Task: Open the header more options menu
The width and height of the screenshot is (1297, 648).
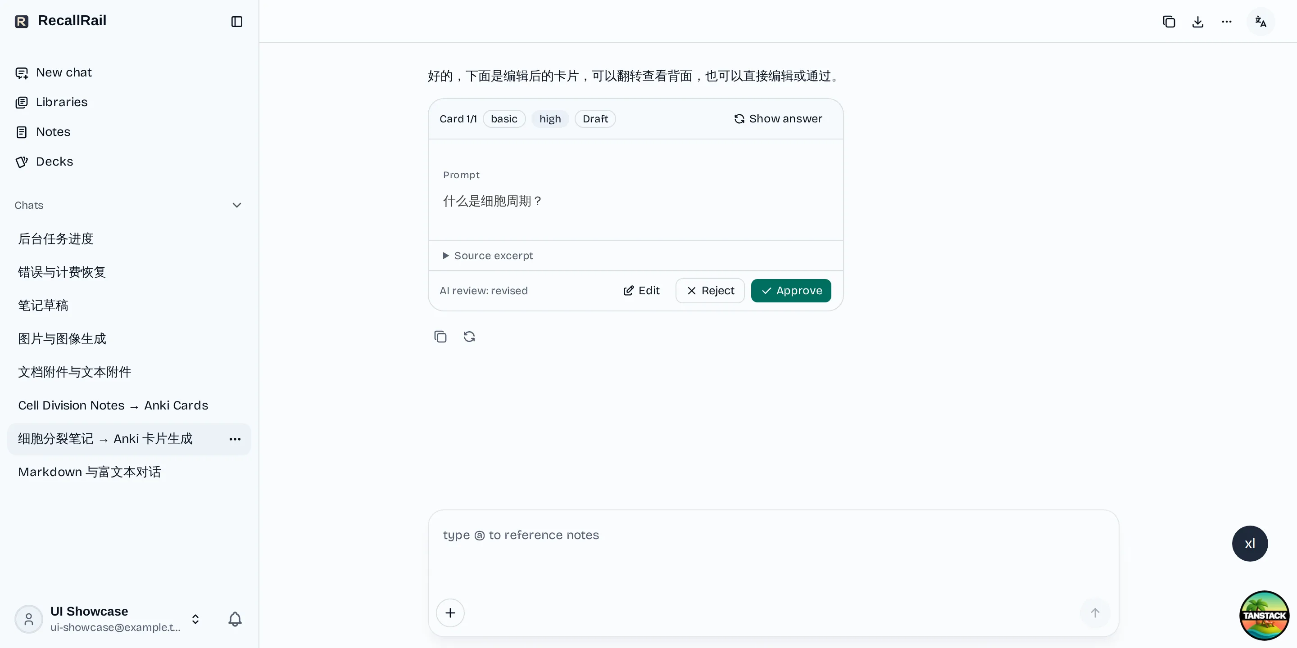Action: point(1226,22)
